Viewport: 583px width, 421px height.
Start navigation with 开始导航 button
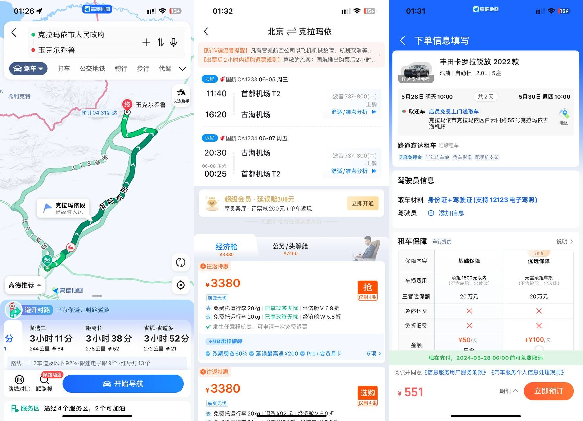pyautogui.click(x=123, y=384)
